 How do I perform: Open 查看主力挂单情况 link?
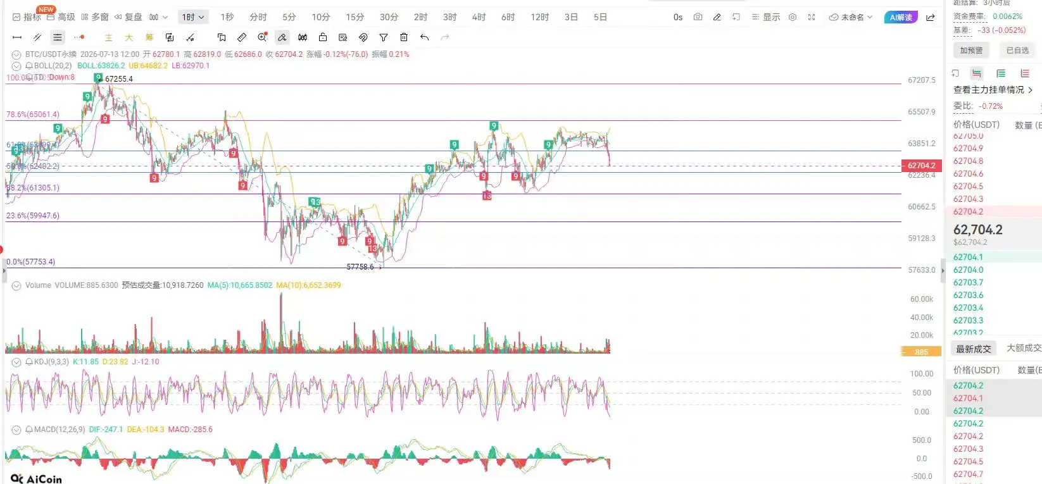pos(993,90)
